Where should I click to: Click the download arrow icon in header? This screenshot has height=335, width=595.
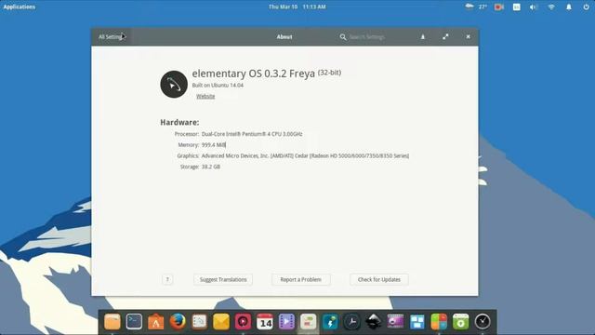pos(423,37)
